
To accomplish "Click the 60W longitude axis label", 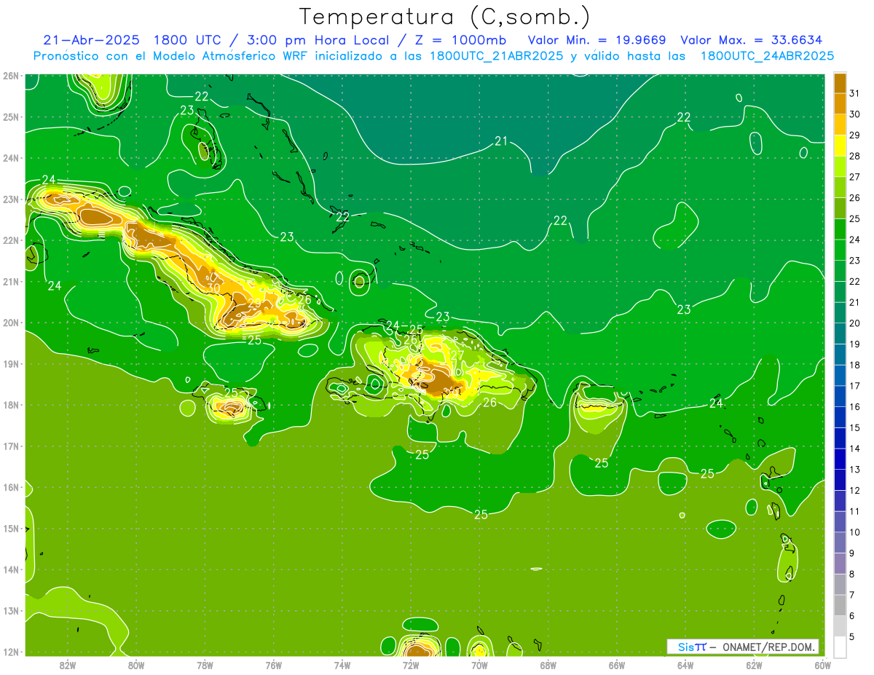I will coord(823,665).
